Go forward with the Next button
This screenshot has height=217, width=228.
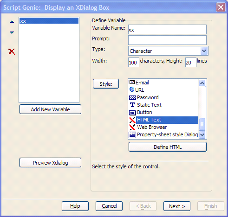177,206
